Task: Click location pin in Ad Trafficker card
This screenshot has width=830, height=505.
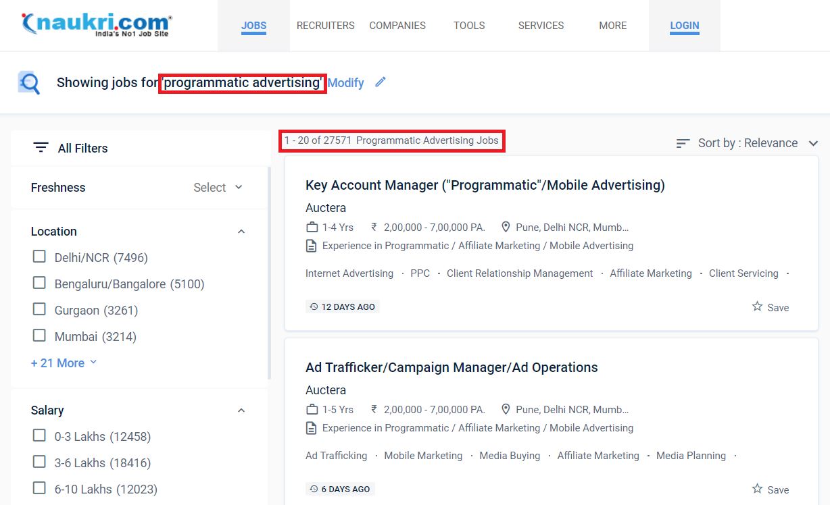Action: (x=506, y=409)
